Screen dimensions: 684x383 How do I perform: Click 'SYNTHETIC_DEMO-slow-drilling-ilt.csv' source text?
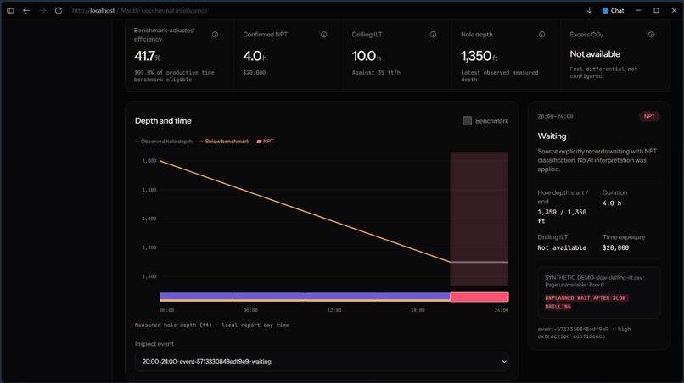(x=594, y=278)
